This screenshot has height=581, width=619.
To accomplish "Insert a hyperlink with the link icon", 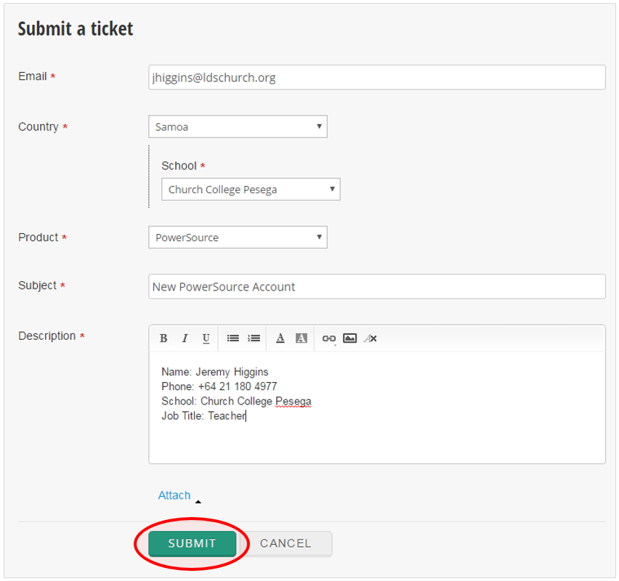I will click(x=329, y=338).
